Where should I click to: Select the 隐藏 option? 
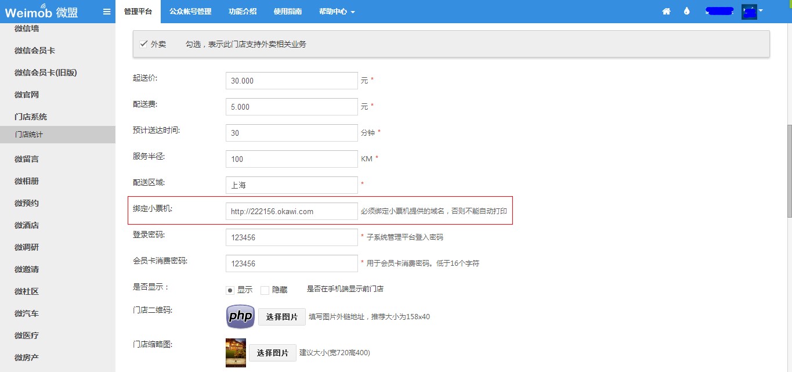pos(265,290)
